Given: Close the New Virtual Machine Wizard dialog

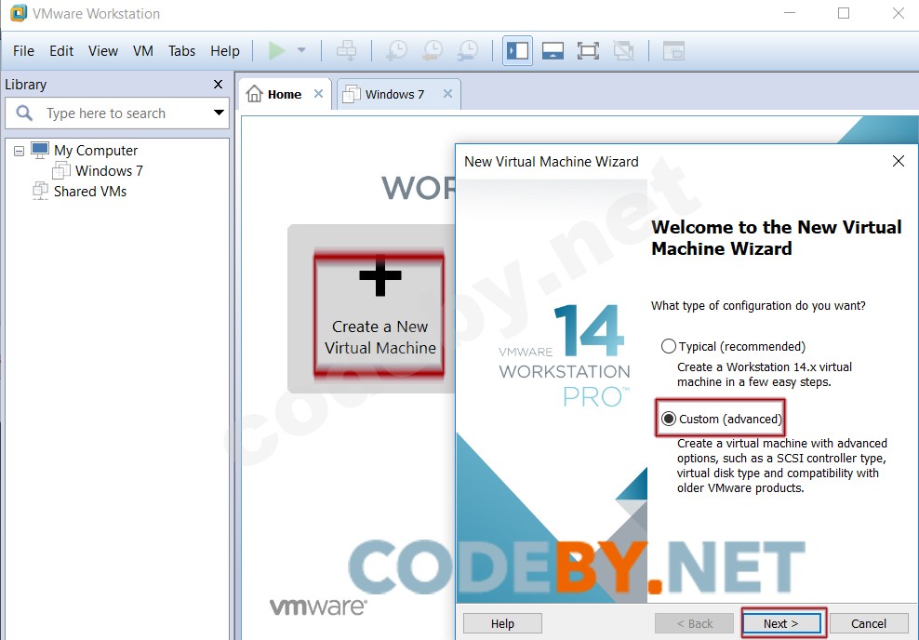Looking at the screenshot, I should pos(898,161).
